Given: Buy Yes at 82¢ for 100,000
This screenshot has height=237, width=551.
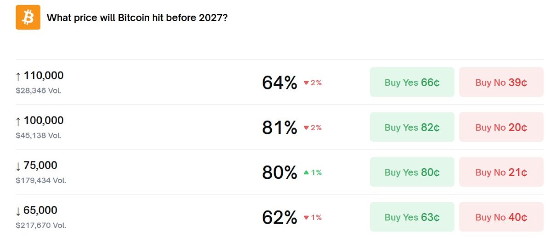Looking at the screenshot, I should tap(412, 127).
